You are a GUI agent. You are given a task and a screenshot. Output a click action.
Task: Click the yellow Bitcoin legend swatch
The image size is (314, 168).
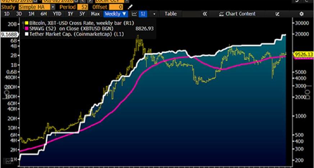pos(26,22)
